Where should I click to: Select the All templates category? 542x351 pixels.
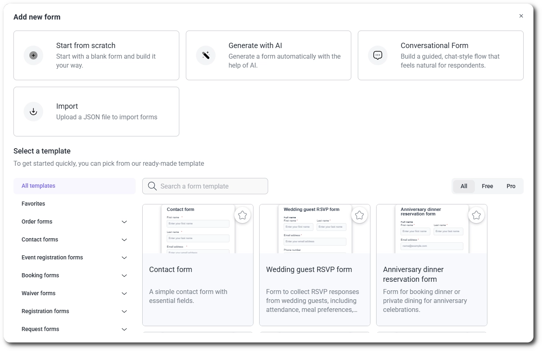[75, 186]
